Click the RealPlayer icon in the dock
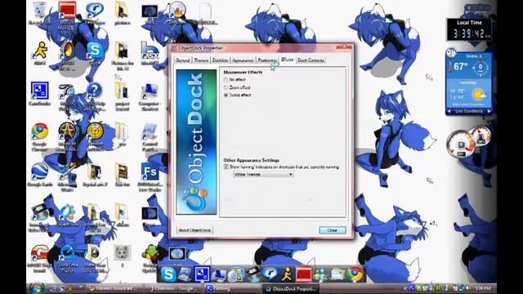 [270, 274]
